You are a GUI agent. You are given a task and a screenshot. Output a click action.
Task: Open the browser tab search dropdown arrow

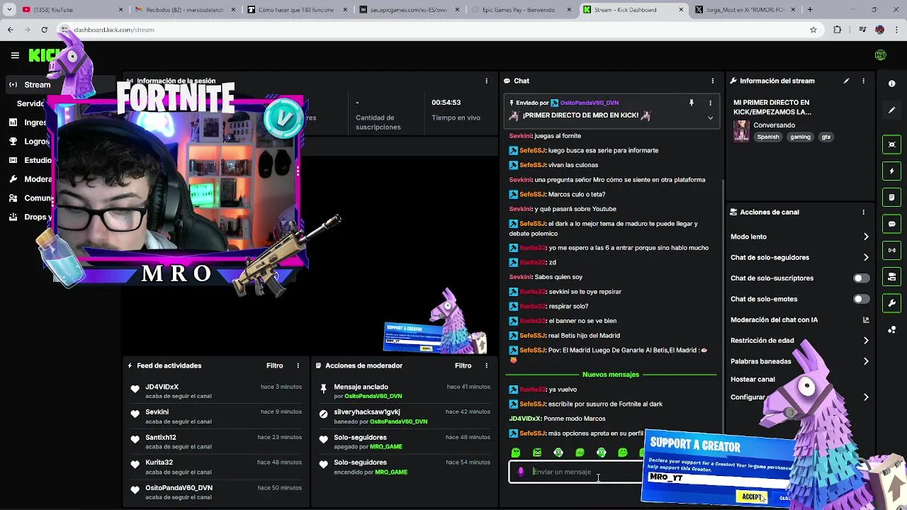pyautogui.click(x=9, y=10)
